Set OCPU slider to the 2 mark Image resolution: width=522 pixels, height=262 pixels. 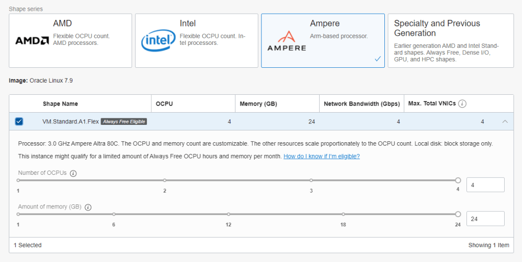pos(165,180)
